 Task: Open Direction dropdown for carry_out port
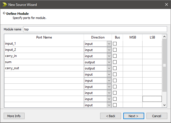point(109,68)
